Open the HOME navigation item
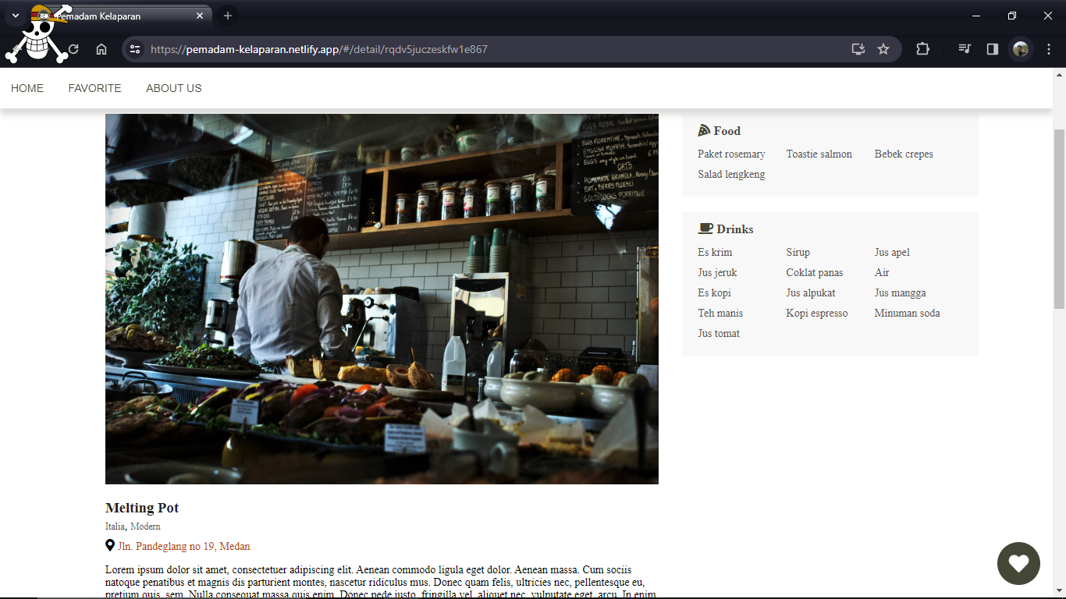This screenshot has width=1066, height=599. 27,88
